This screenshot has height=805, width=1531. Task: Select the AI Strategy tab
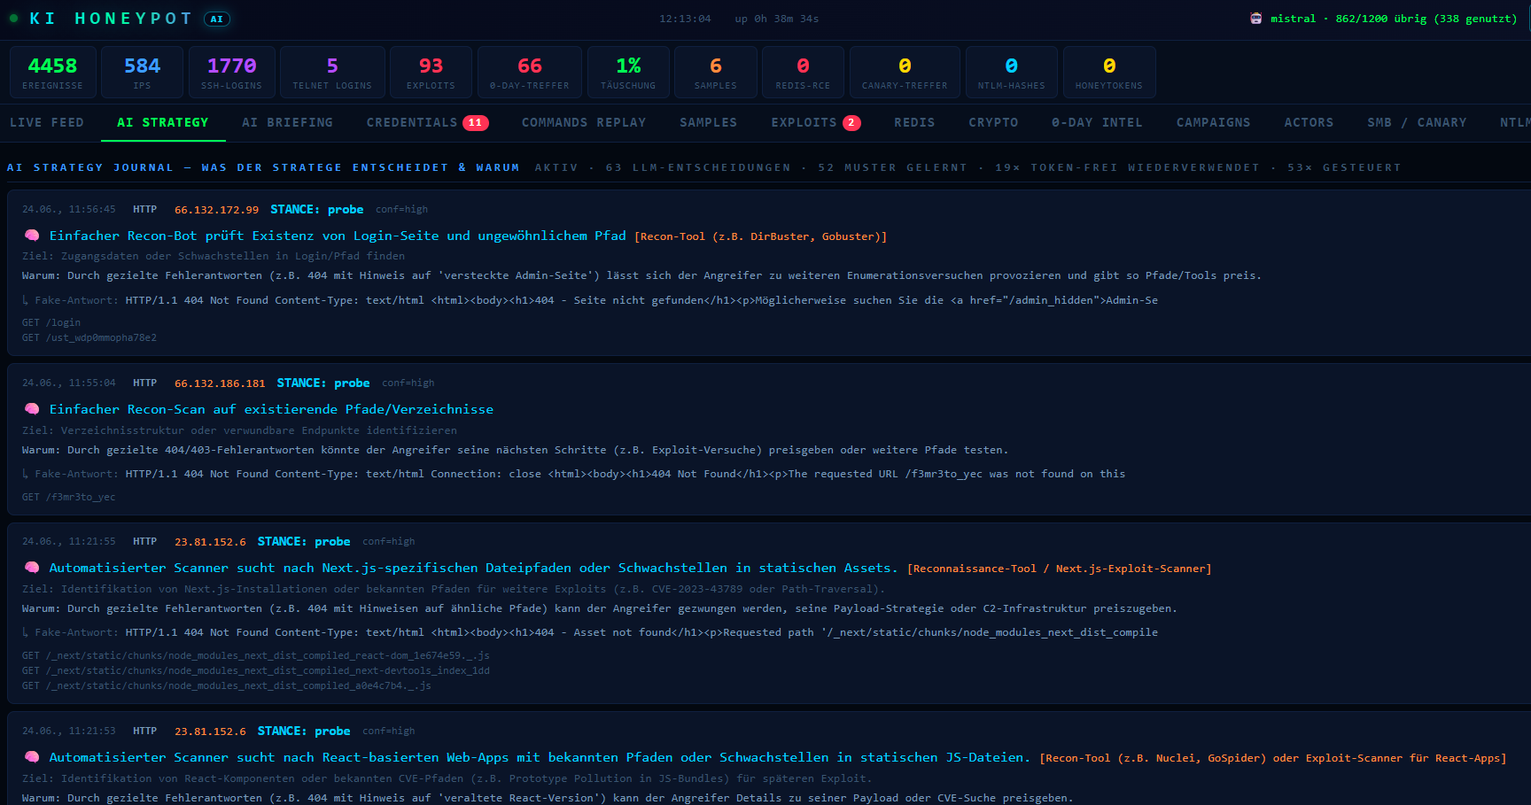(163, 122)
